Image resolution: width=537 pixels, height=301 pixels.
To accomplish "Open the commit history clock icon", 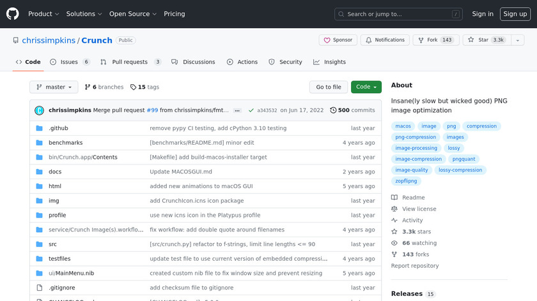I will 333,110.
